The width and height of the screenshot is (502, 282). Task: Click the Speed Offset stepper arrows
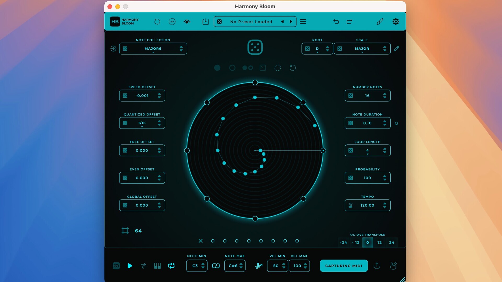(159, 96)
